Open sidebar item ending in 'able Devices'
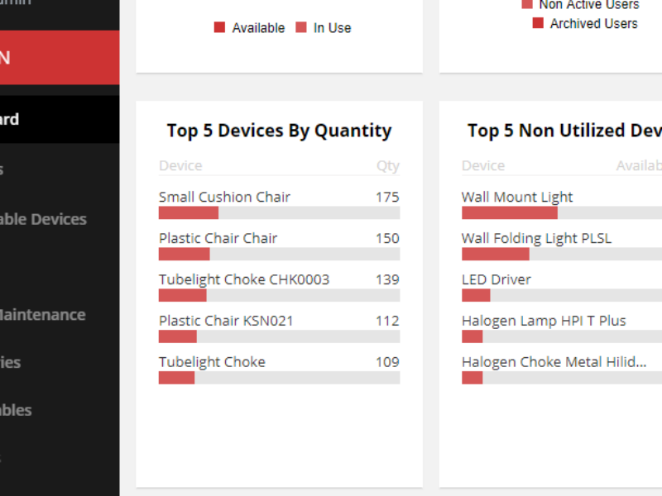662x496 pixels. click(60, 219)
